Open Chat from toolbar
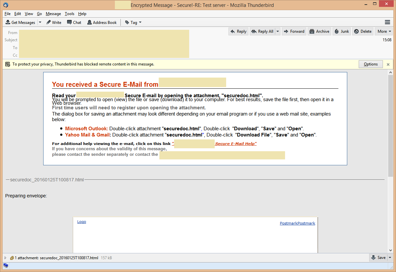Viewport: 396px width, 272px height. [74, 23]
